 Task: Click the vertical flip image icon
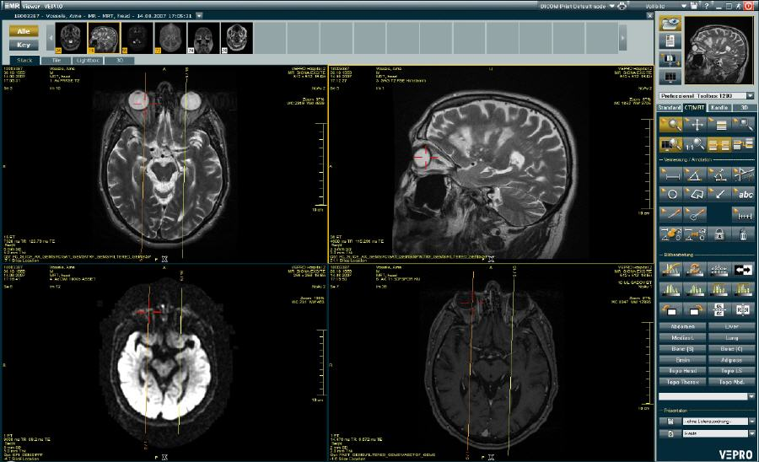pos(720,310)
